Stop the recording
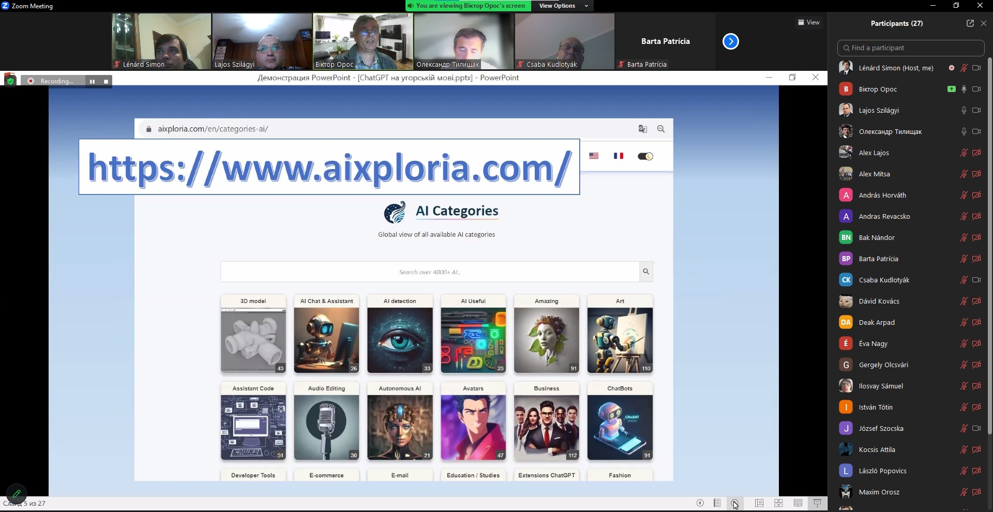 106,81
